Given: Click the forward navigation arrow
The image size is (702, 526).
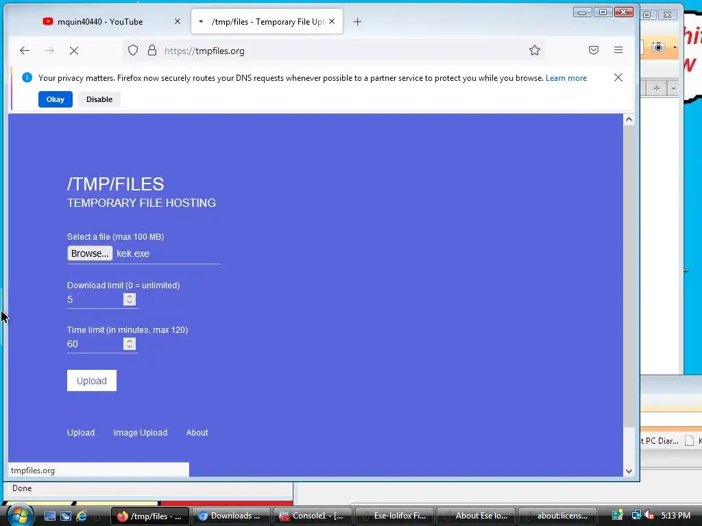Looking at the screenshot, I should coord(49,51).
